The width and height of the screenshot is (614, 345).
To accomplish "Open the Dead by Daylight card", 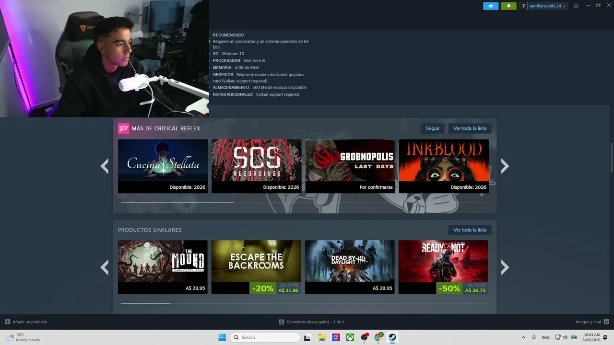I will point(350,267).
